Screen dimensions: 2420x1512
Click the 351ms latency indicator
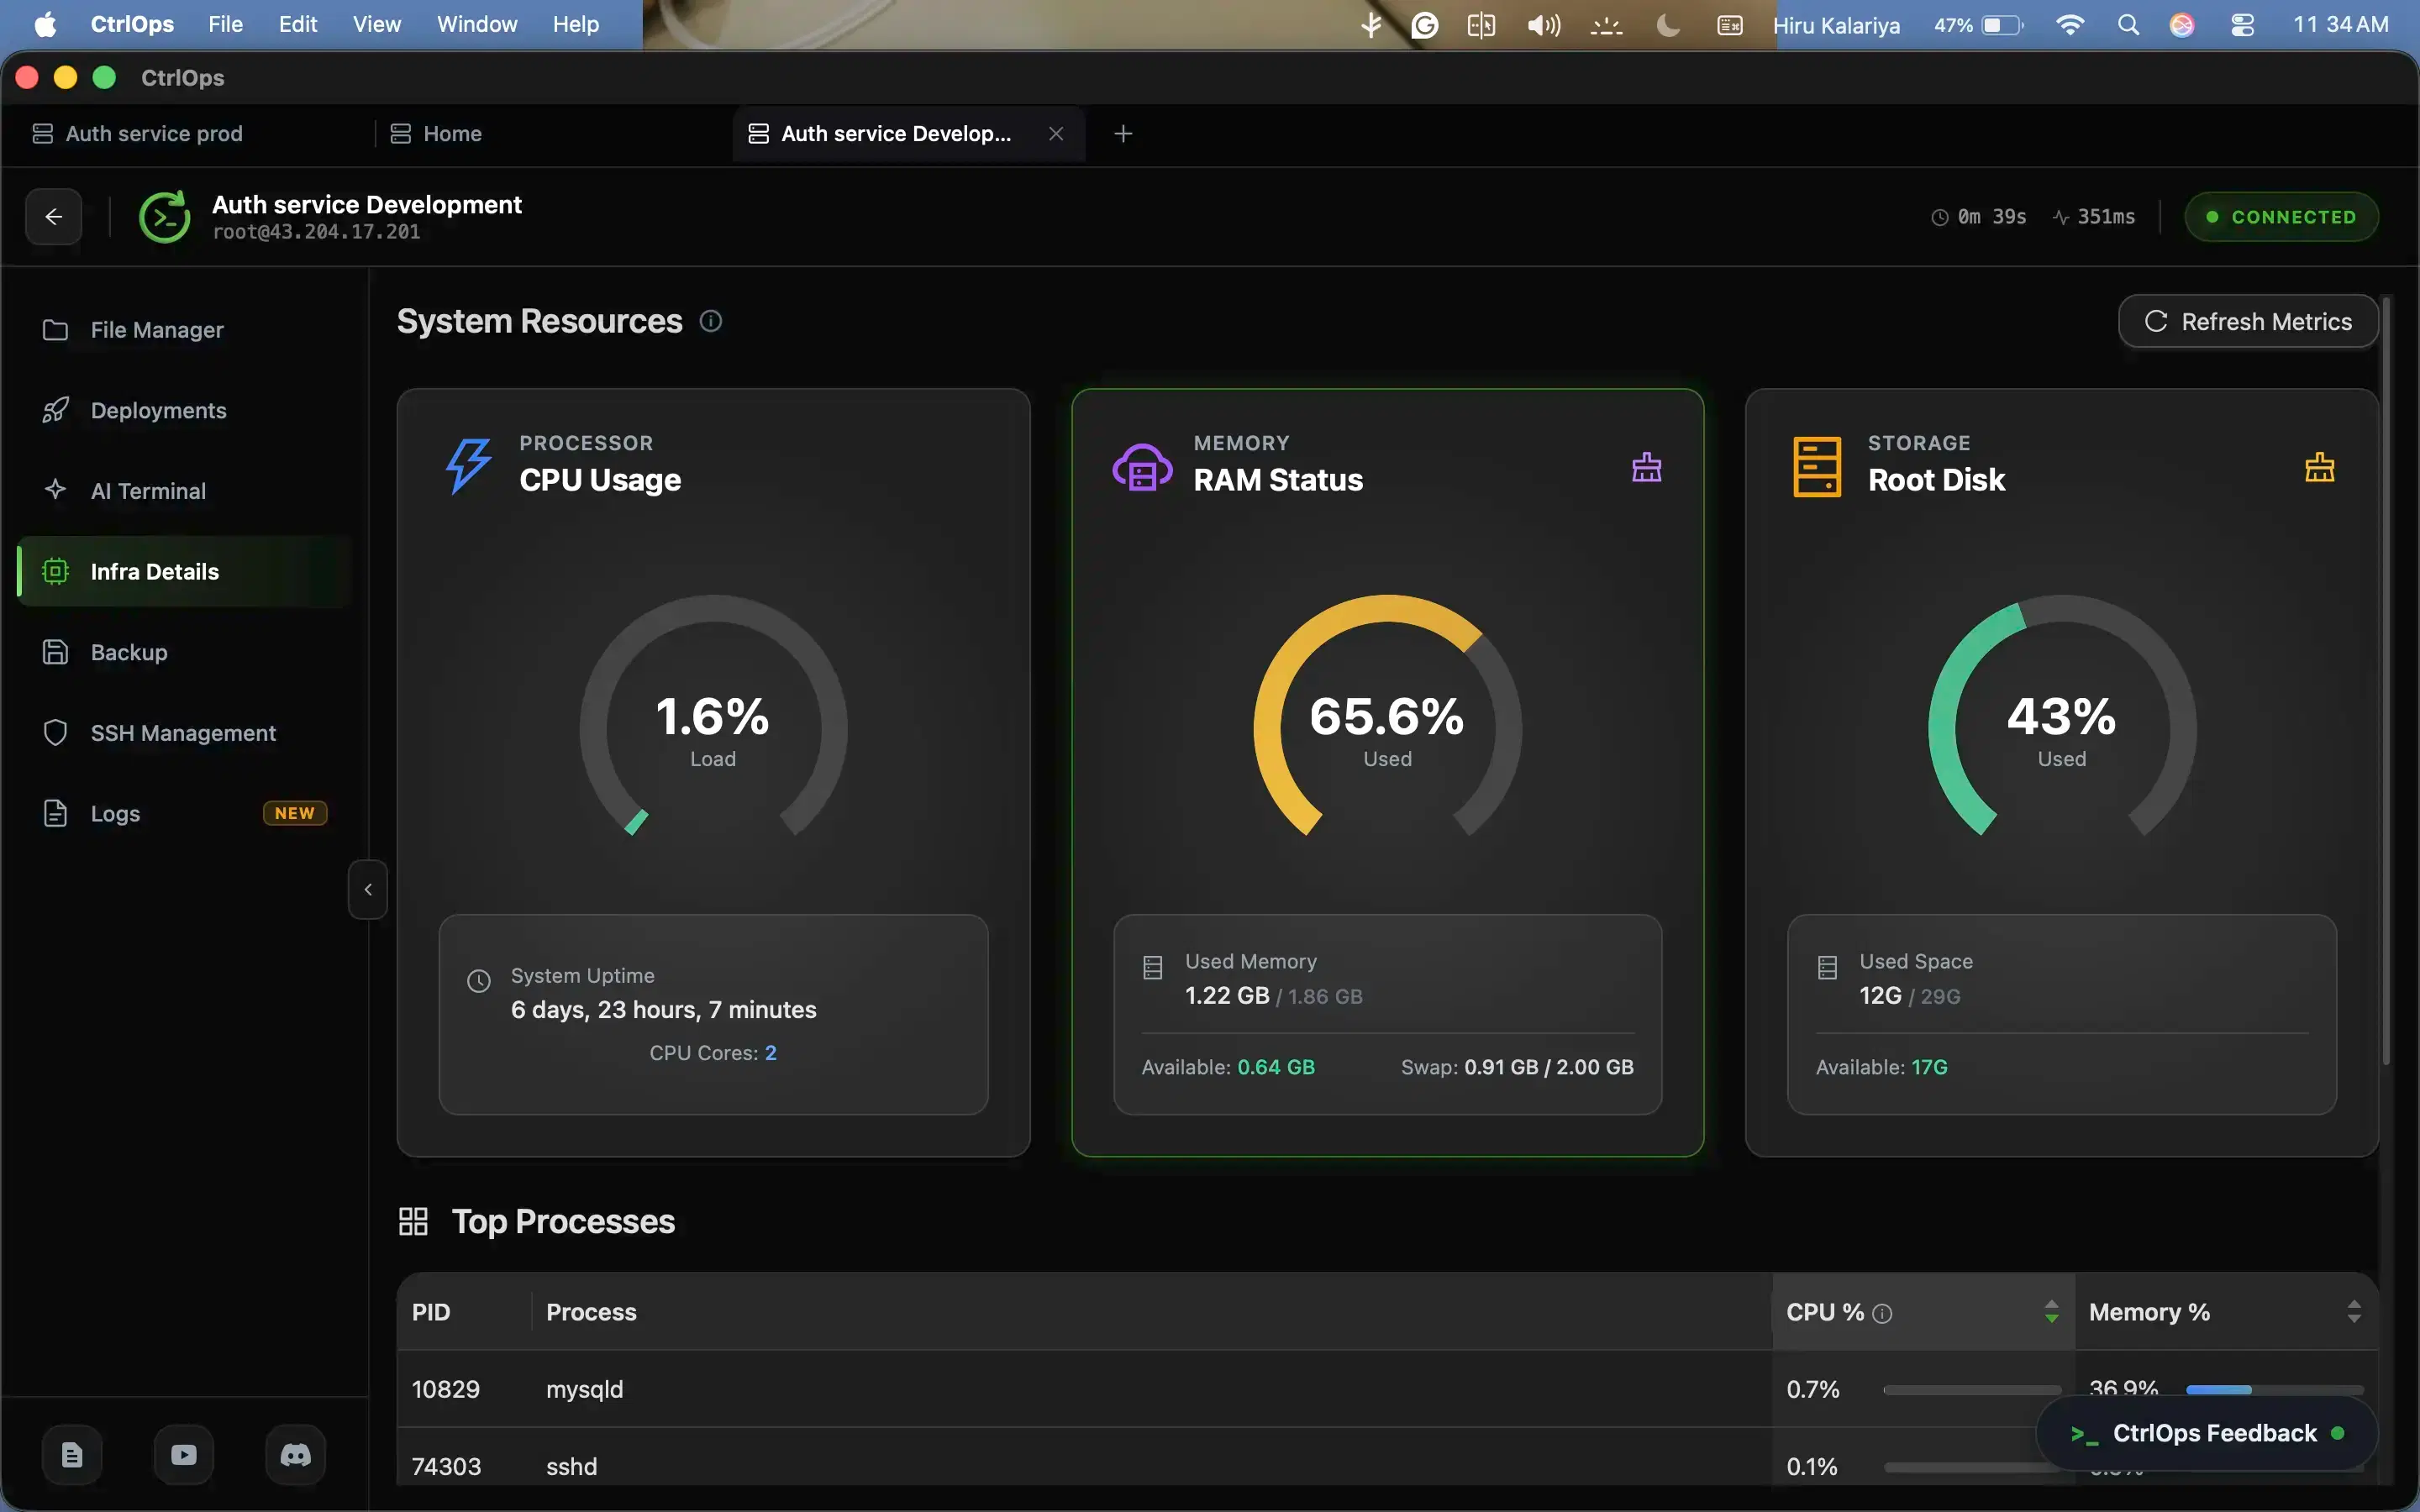click(2094, 216)
